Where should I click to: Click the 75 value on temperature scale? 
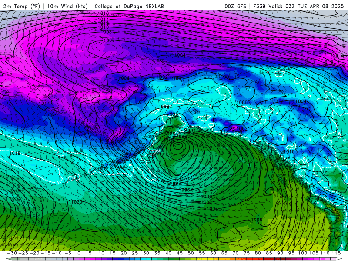[247, 253]
